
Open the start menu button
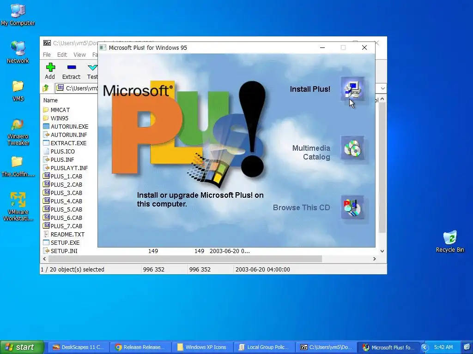pos(22,348)
